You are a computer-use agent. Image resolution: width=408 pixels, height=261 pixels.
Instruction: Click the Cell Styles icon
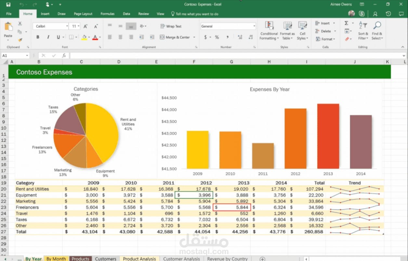coord(302,26)
